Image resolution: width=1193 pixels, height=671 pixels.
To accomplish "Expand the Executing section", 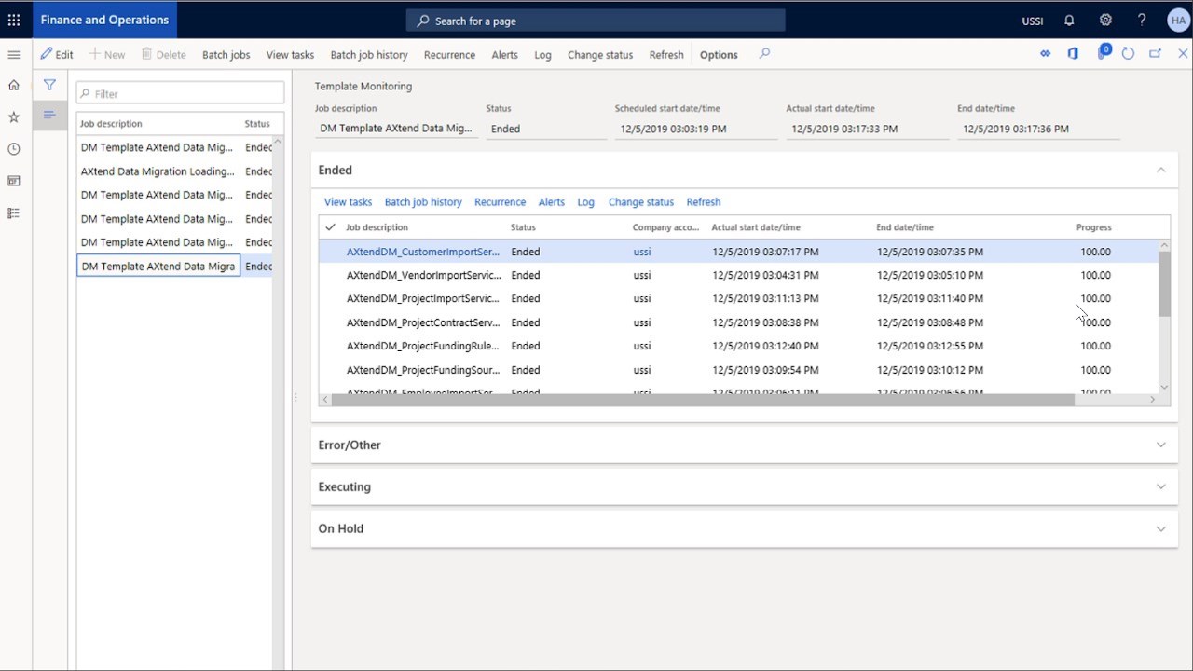I will 1160,487.
